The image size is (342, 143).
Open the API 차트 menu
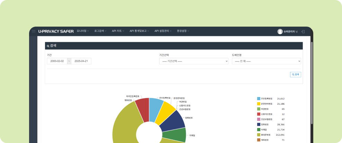(x=118, y=31)
